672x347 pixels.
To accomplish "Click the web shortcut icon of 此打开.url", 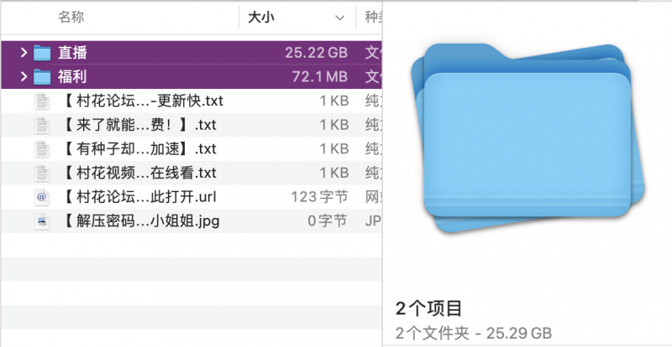I will [42, 198].
